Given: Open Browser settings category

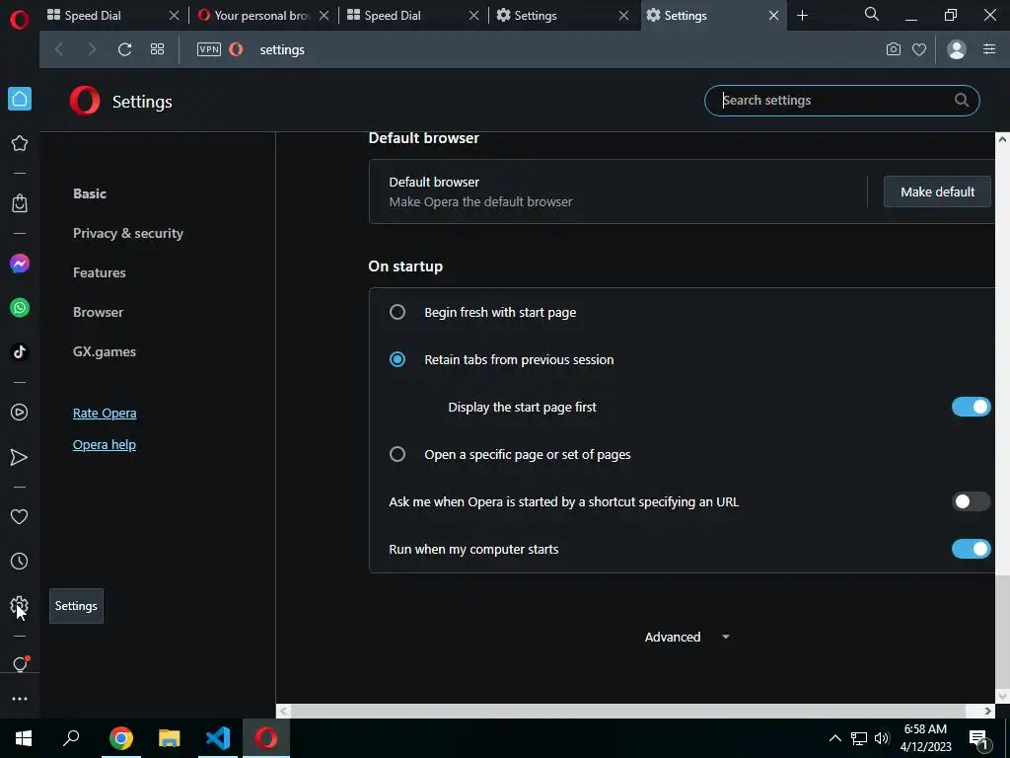Looking at the screenshot, I should (98, 312).
